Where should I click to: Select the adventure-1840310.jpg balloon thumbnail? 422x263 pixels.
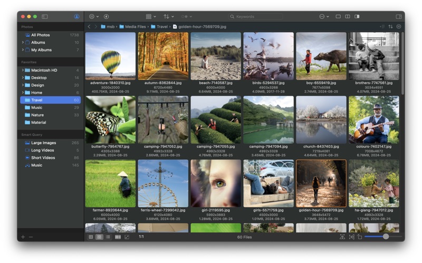point(110,56)
